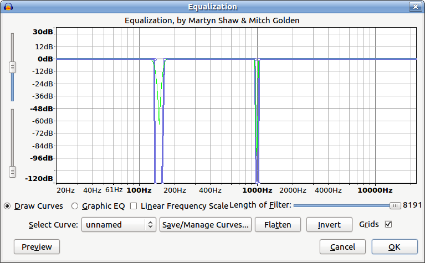Cancel the equalization dialog
Image resolution: width=425 pixels, height=263 pixels.
[342, 247]
